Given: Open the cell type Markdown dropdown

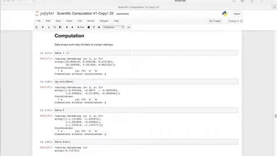Looking at the screenshot, I should point(113,27).
